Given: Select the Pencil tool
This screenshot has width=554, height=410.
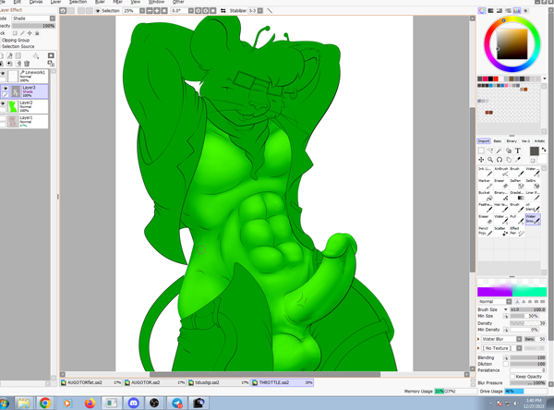Looking at the screenshot, I should (485, 230).
